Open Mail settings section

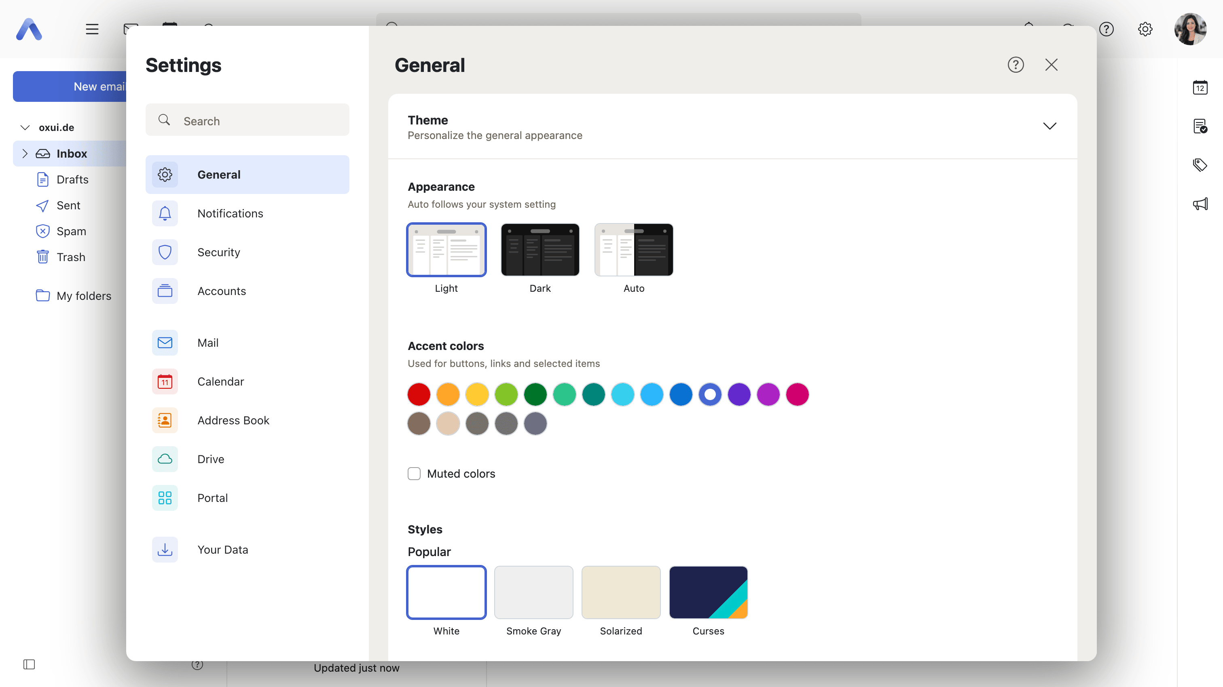coord(247,343)
